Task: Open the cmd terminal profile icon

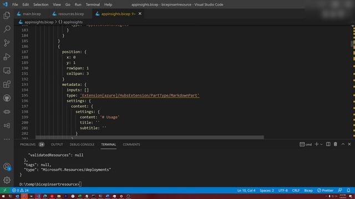Action: [x=306, y=144]
